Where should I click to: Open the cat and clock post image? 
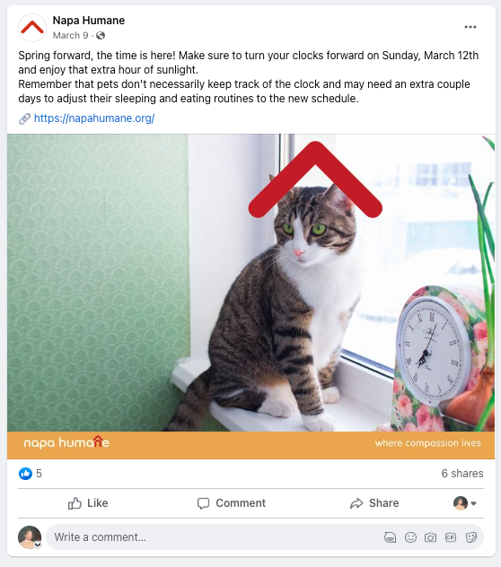250,297
